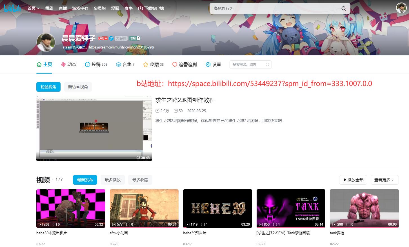Open the 收藏 38 tab
The width and height of the screenshot is (409, 247).
click(x=154, y=65)
